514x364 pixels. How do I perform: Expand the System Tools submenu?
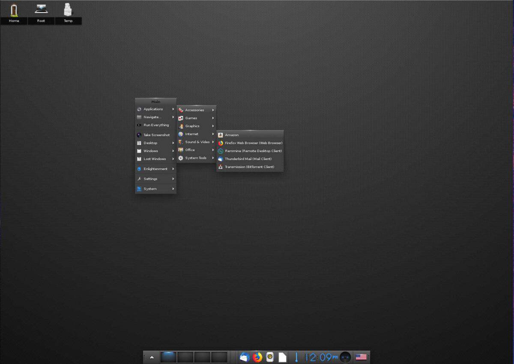(196, 158)
